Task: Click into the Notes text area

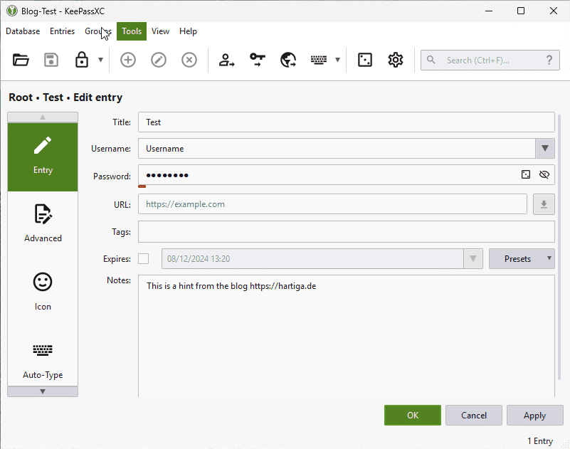Action: pyautogui.click(x=347, y=337)
